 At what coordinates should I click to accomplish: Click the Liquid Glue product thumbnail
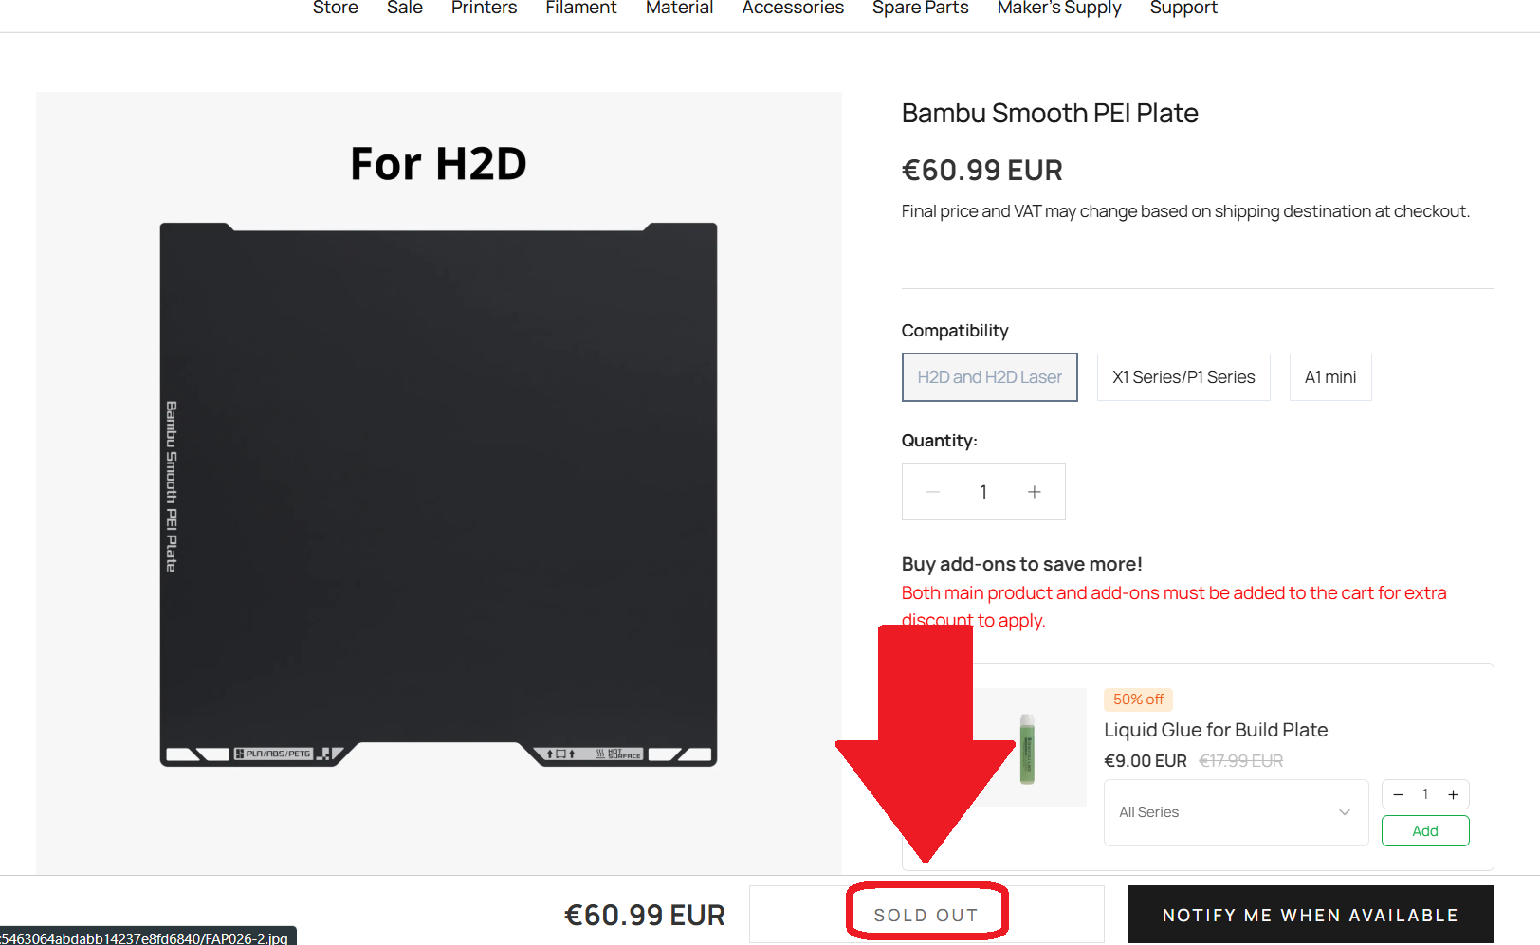click(1029, 747)
